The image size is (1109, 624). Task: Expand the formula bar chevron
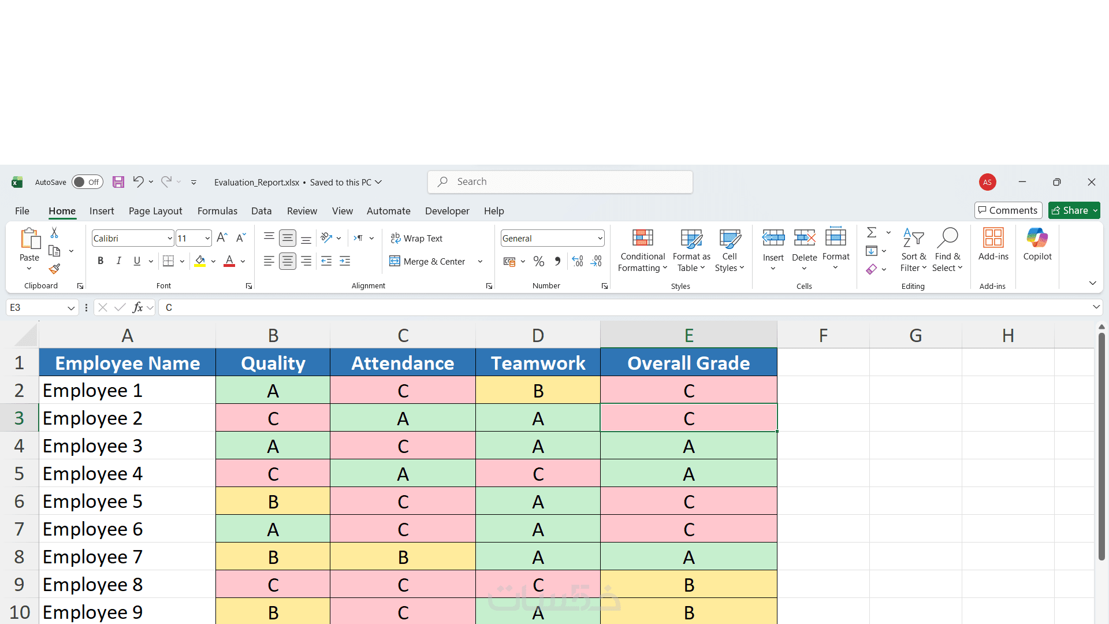pyautogui.click(x=1096, y=307)
